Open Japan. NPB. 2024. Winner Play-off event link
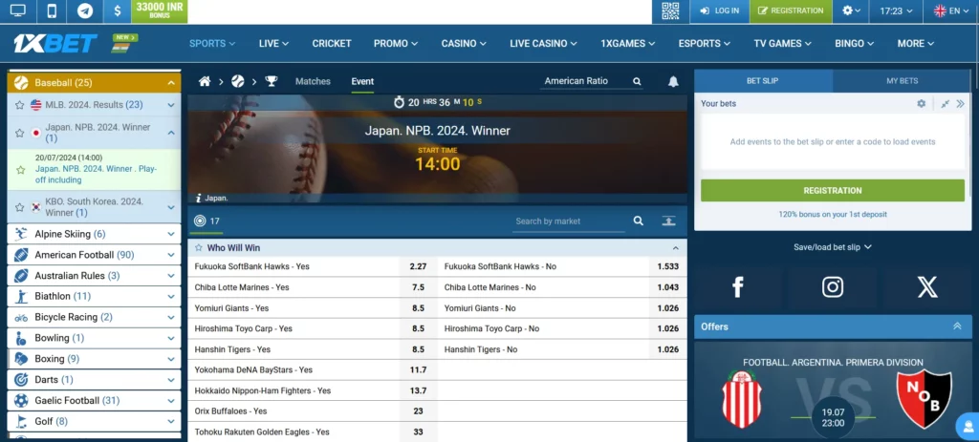The image size is (979, 442). pos(96,175)
